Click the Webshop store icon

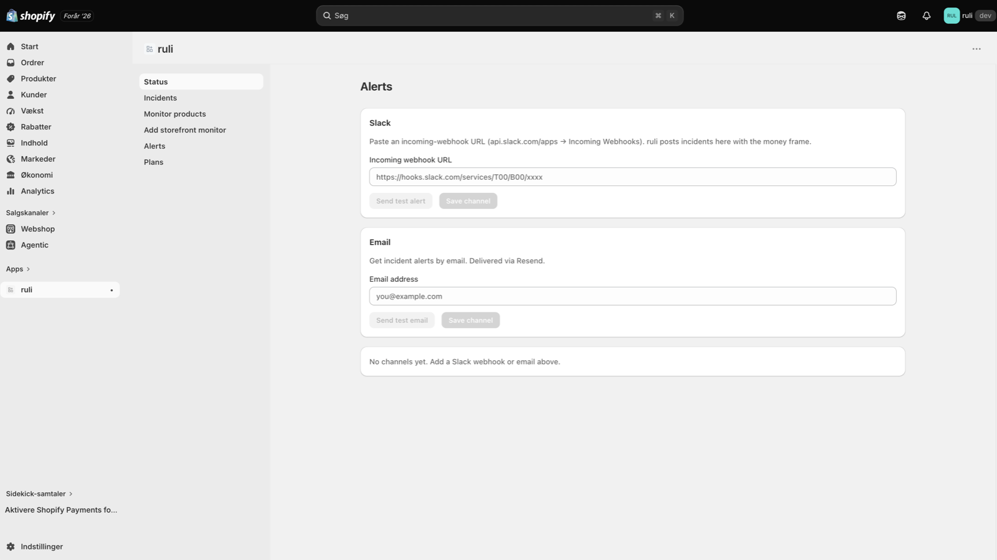11,229
